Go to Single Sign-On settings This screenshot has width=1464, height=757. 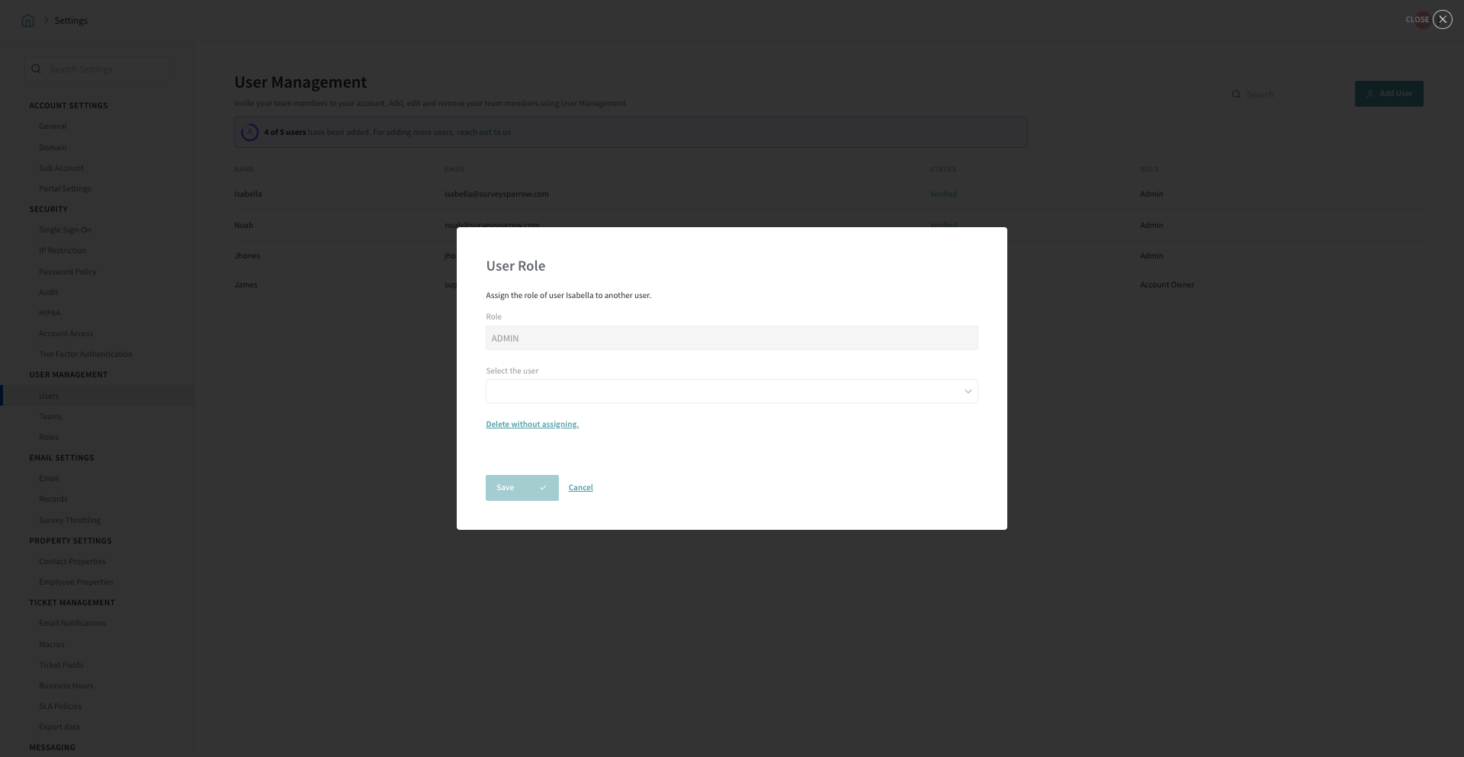(65, 230)
